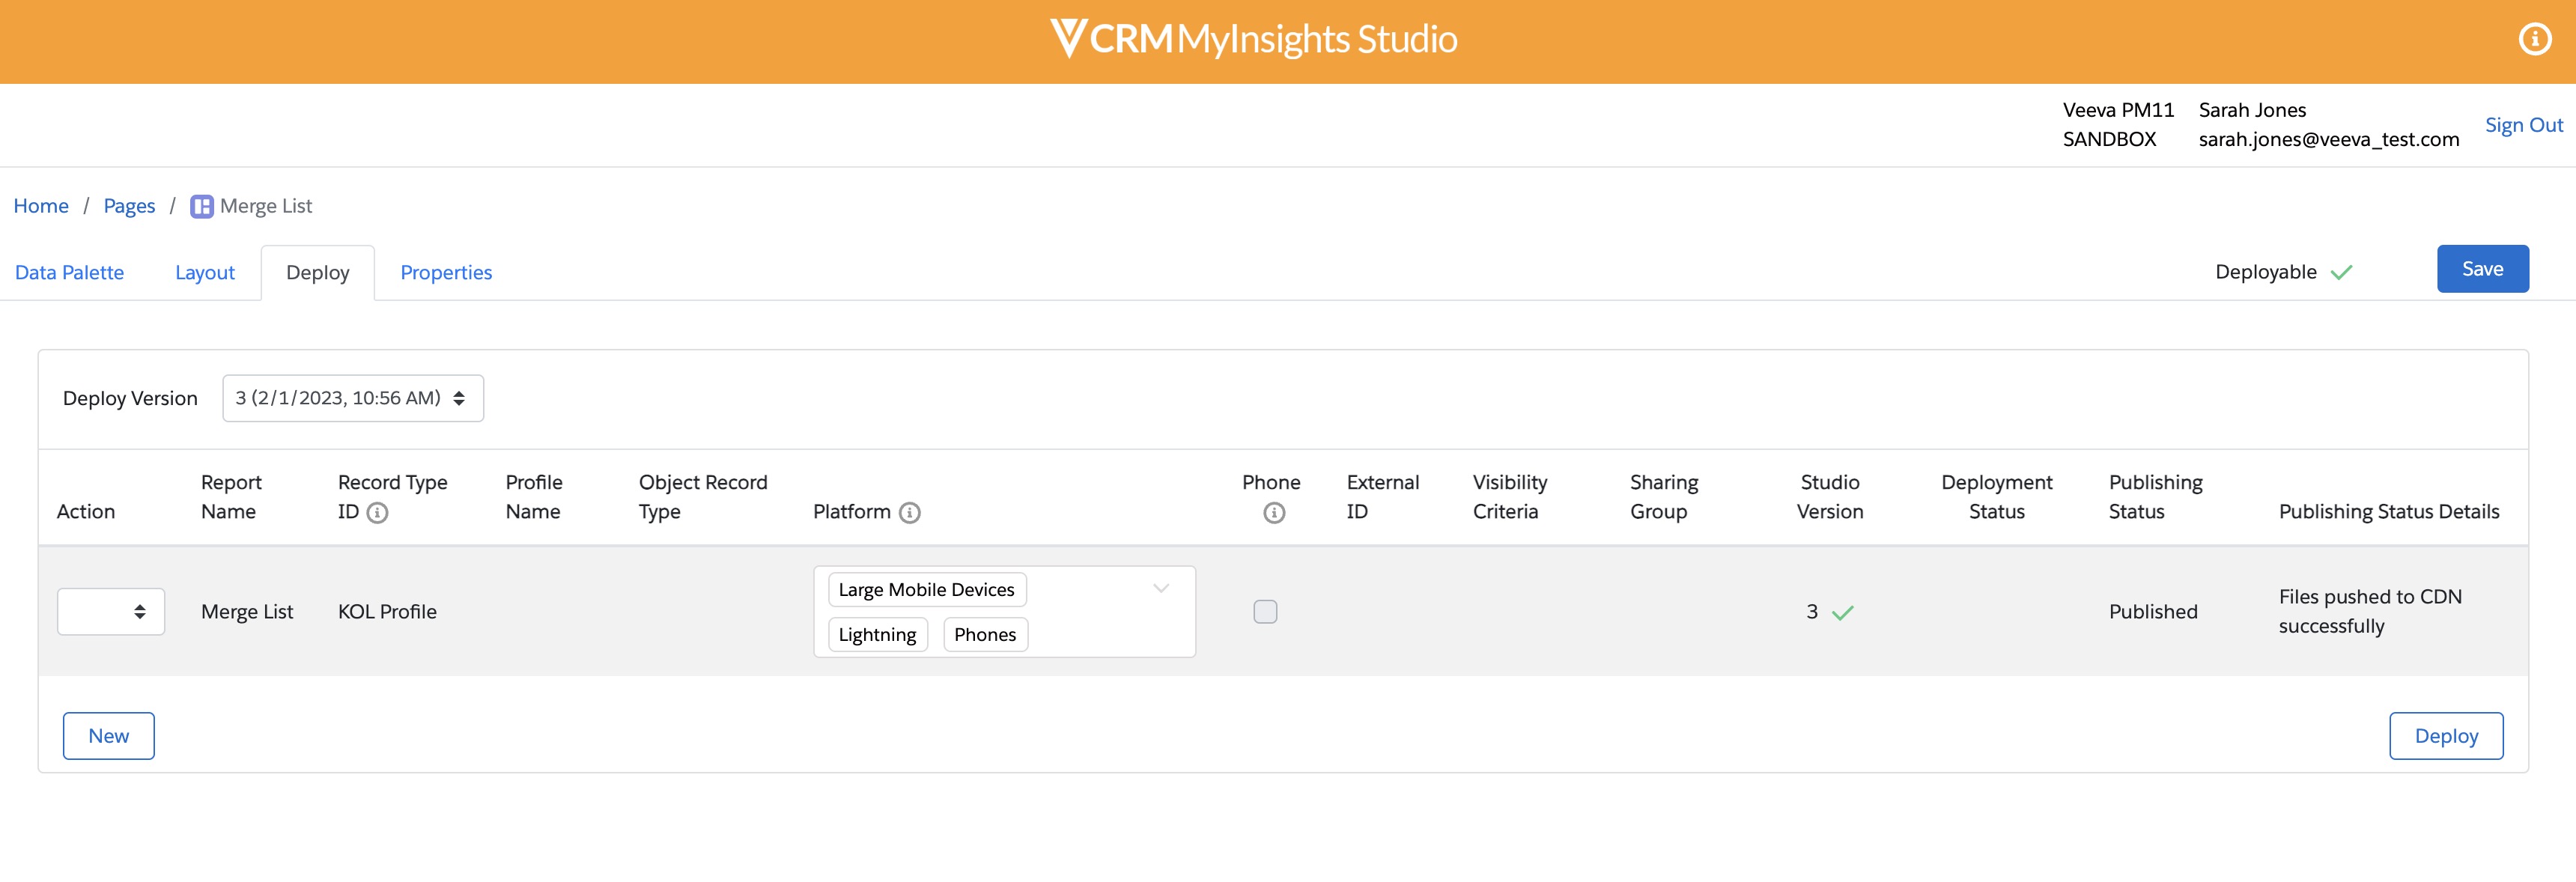Click the info icon in orange header

(2534, 40)
